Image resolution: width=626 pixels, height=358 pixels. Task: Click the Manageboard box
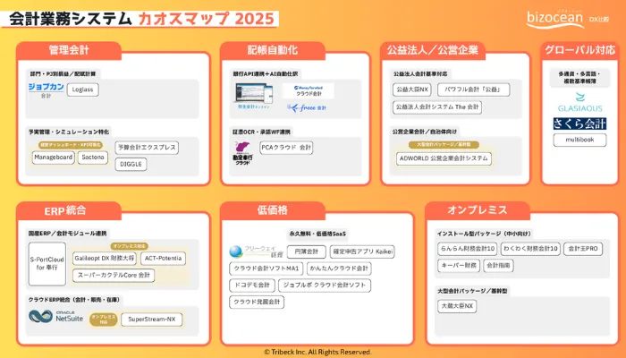point(53,158)
